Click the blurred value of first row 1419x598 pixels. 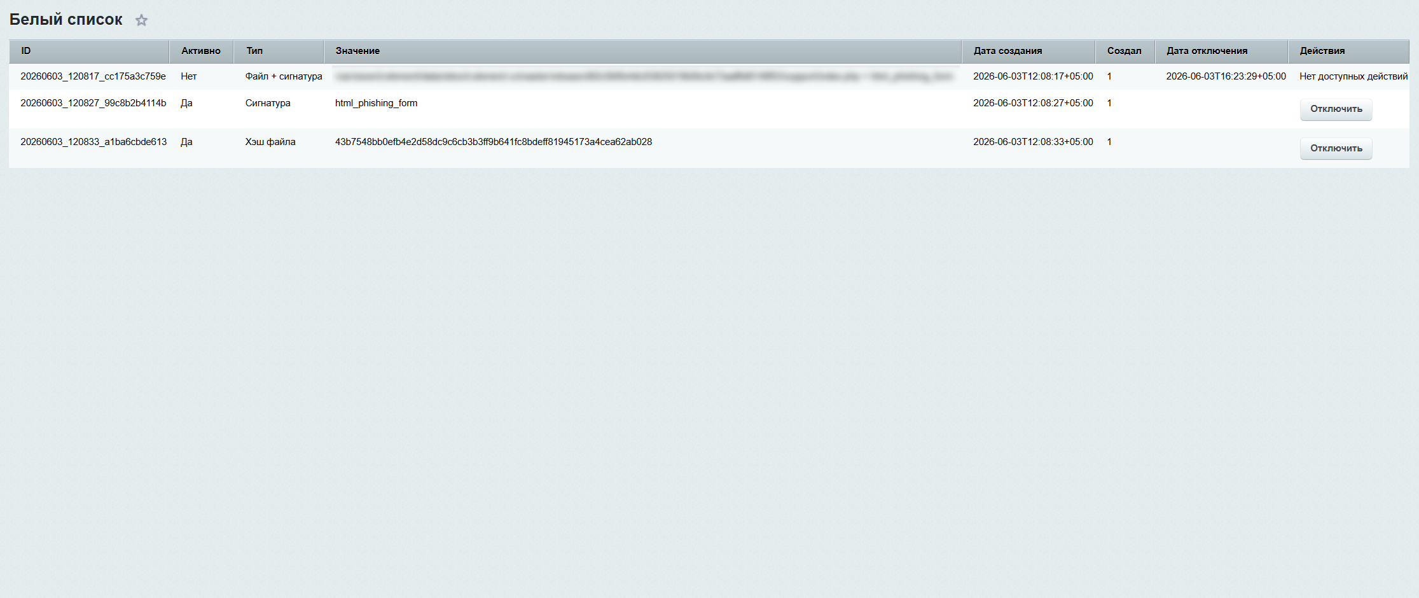point(644,76)
